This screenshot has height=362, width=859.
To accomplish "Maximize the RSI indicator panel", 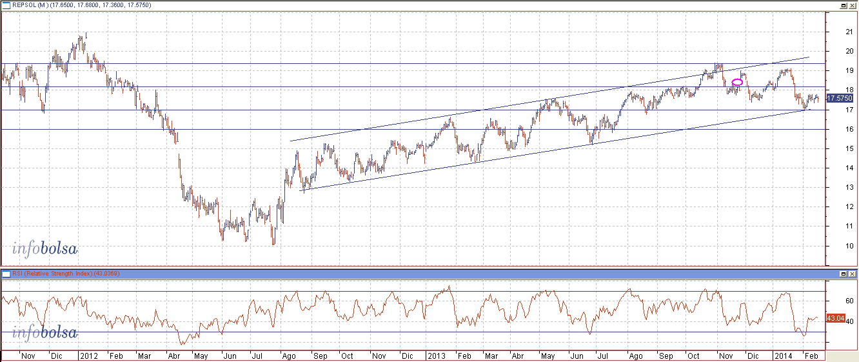I will point(843,274).
